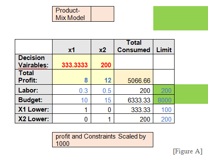
Task: Click the x2 column header
Action: 102,47
